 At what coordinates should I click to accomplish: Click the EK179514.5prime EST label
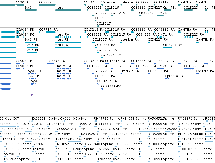[x=69, y=159]
